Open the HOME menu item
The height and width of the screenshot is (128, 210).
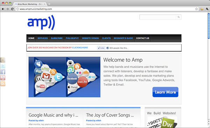tap(31, 38)
